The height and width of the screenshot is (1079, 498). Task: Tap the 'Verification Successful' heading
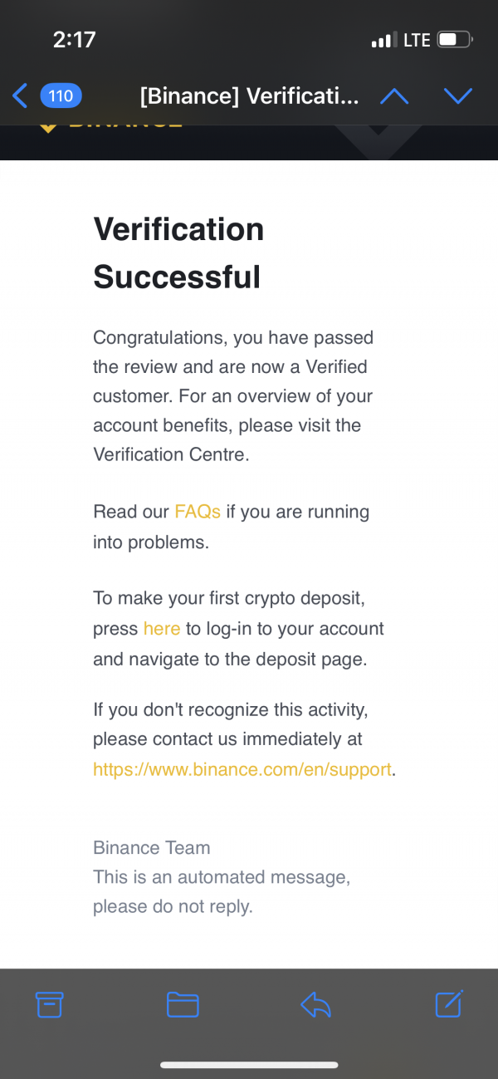pos(178,253)
